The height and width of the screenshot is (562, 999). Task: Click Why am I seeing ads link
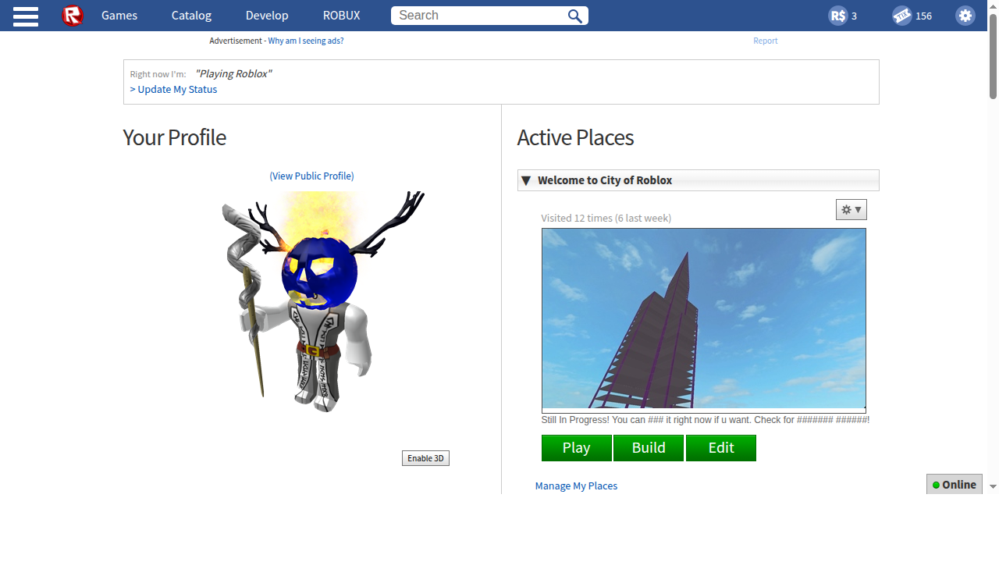pos(306,41)
